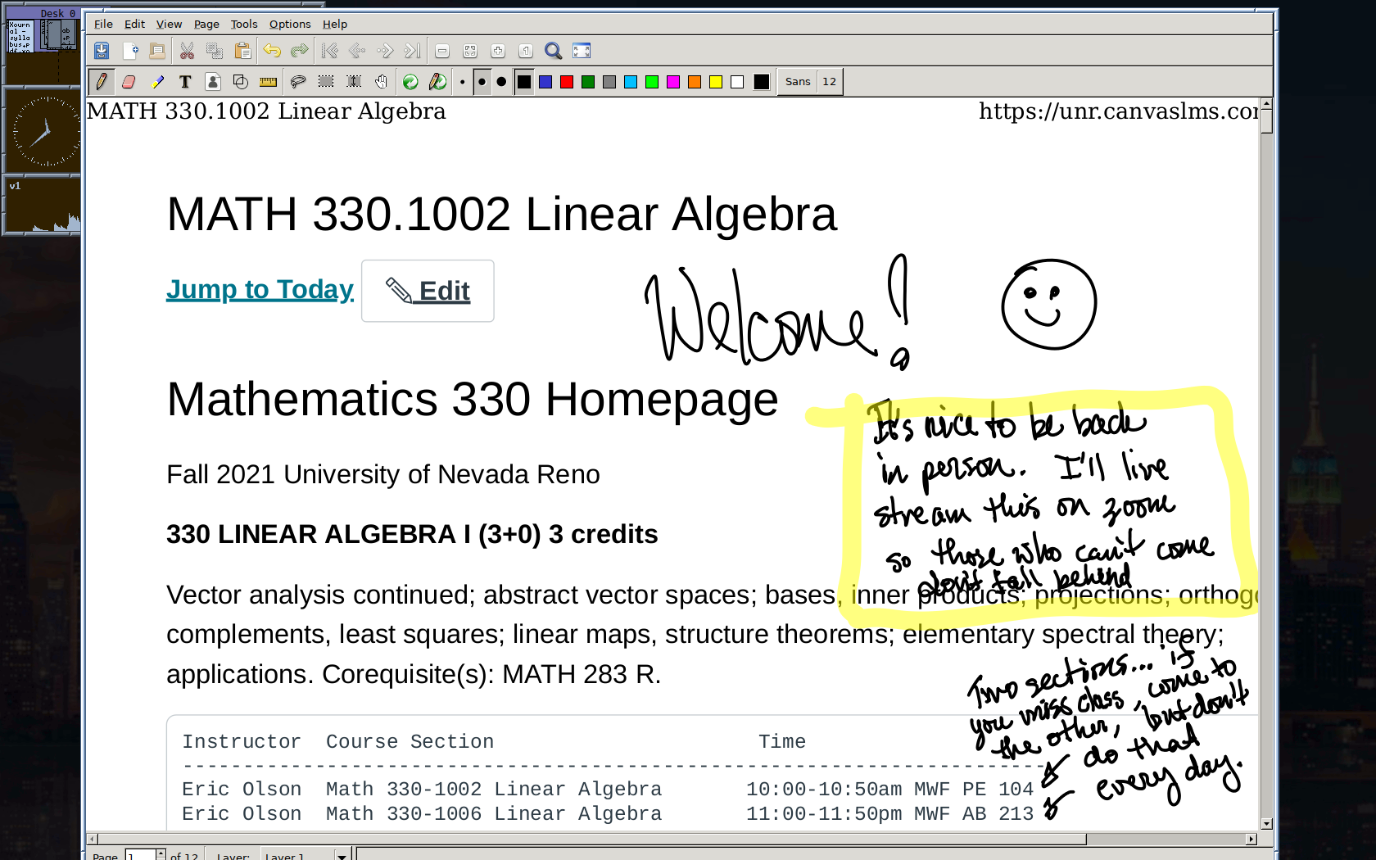1376x860 pixels.
Task: Pick the red color swatch
Action: pyautogui.click(x=567, y=82)
